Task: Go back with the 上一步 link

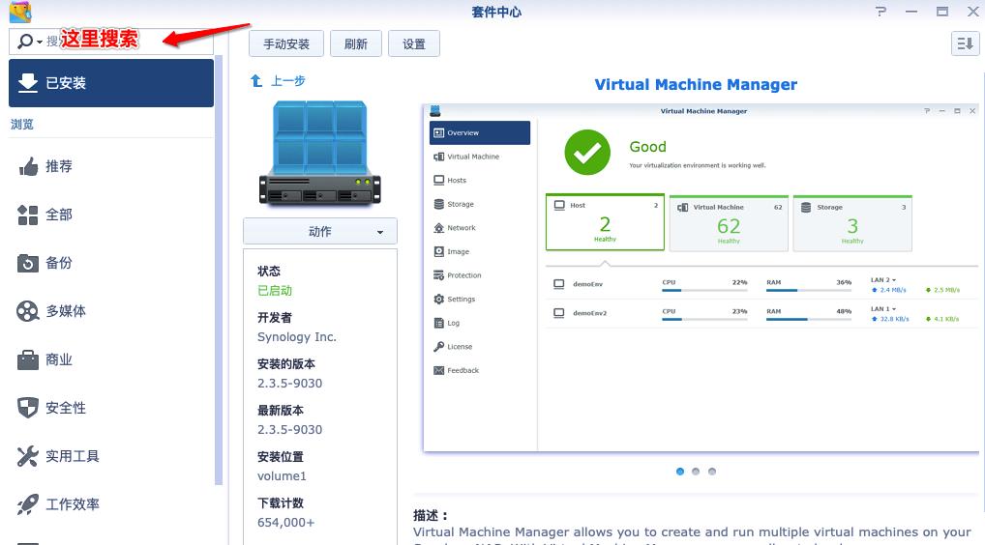Action: tap(287, 81)
